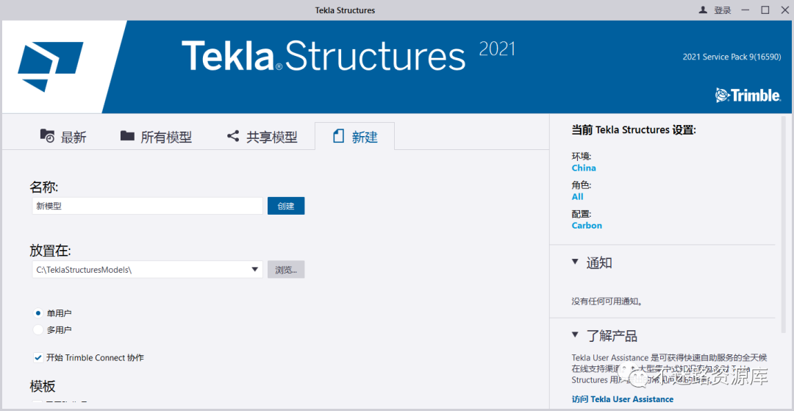Click the shared models share icon

pyautogui.click(x=233, y=135)
